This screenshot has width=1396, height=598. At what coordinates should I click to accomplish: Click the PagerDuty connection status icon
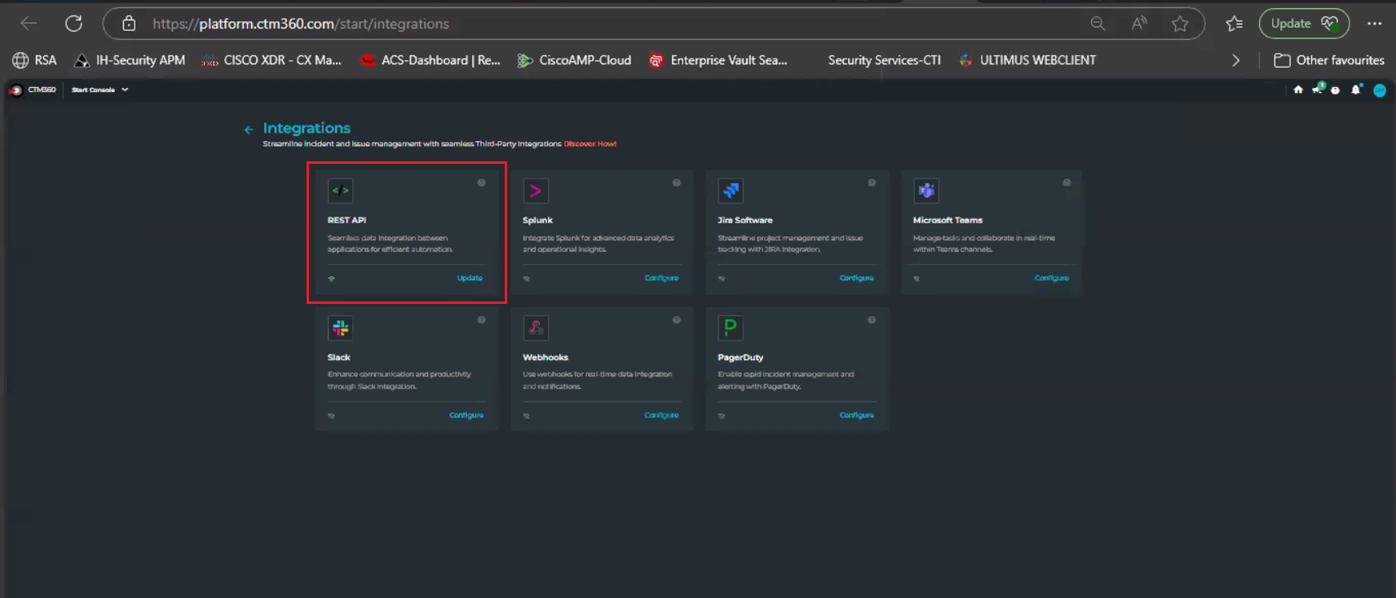722,416
